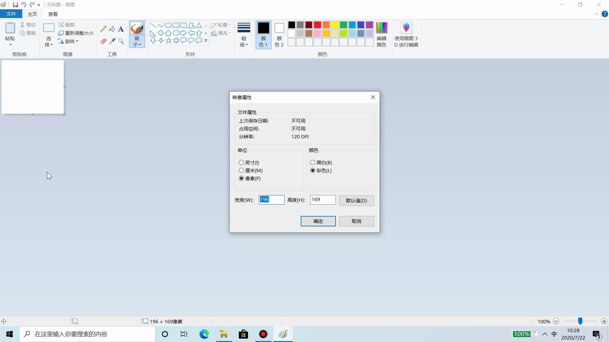Open Paint help question mark icon
The width and height of the screenshot is (609, 342).
click(x=605, y=14)
